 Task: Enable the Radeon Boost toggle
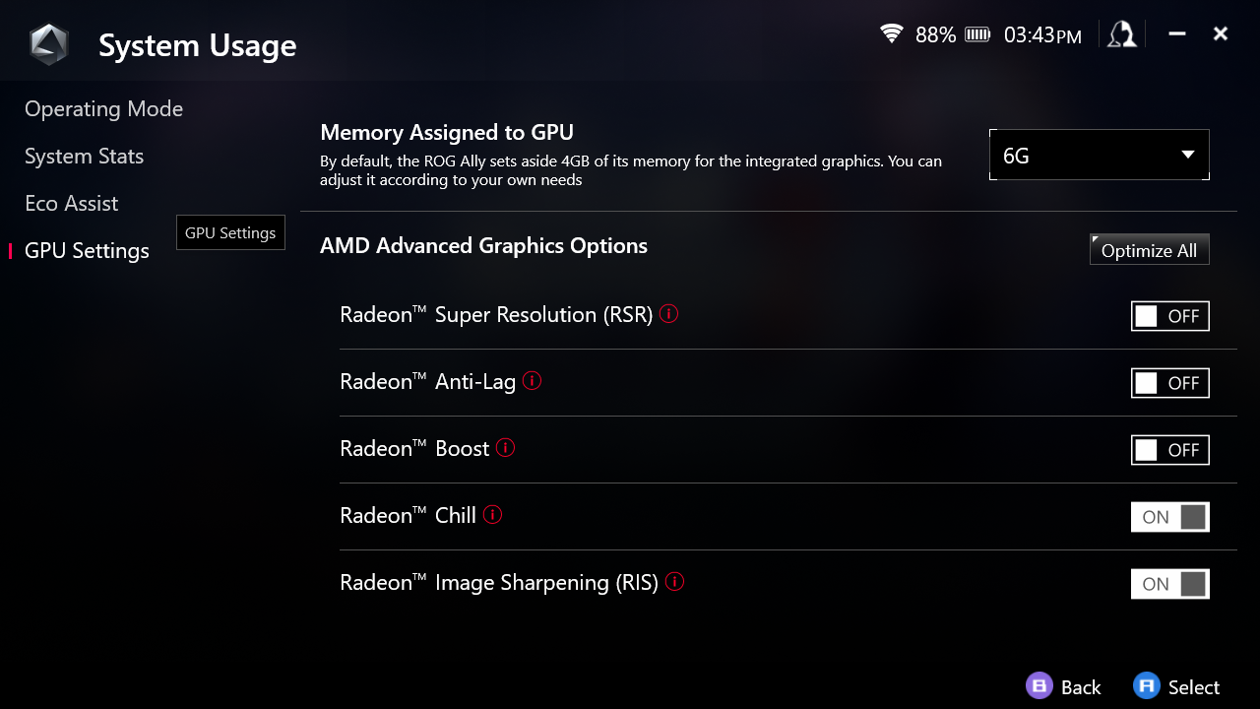tap(1169, 450)
